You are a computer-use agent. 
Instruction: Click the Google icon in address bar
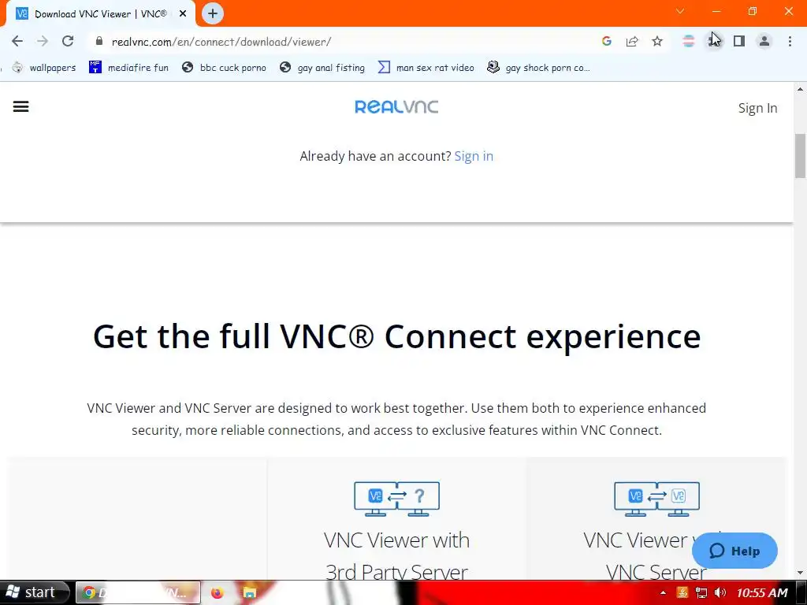point(607,41)
